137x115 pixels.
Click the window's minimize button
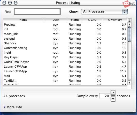click(x=10, y=3)
